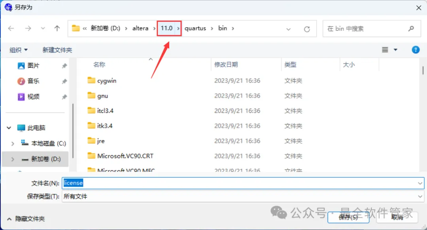Collapse folders with 隐藏文件夹
The width and height of the screenshot is (427, 230).
[x=26, y=219]
